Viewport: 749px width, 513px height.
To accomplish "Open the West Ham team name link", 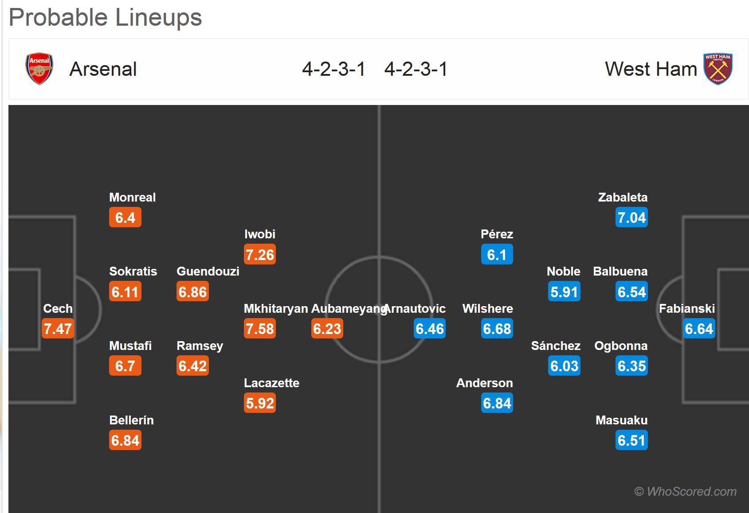I will tap(651, 69).
